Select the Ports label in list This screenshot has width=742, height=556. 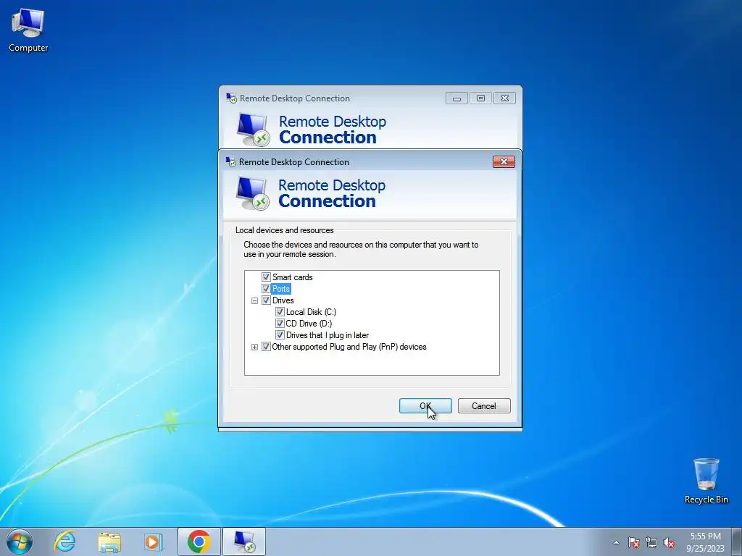(281, 289)
